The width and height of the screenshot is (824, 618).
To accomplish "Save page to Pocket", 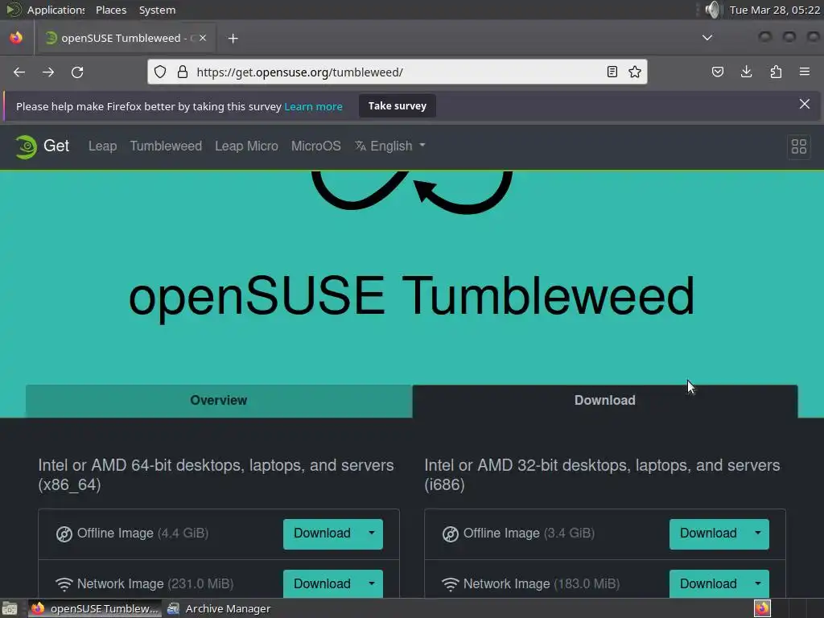I will (717, 72).
